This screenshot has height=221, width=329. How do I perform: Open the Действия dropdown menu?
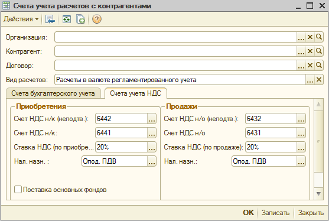(21, 19)
